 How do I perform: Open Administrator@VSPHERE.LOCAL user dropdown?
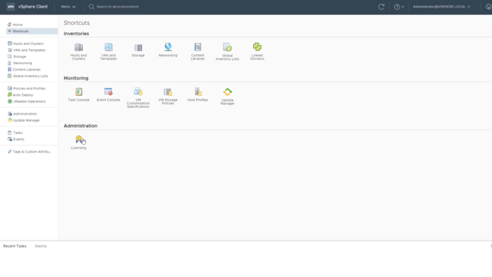pyautogui.click(x=441, y=6)
